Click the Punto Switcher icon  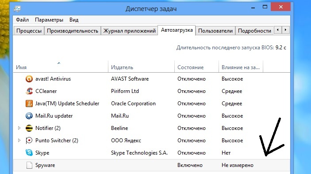pos(29,141)
